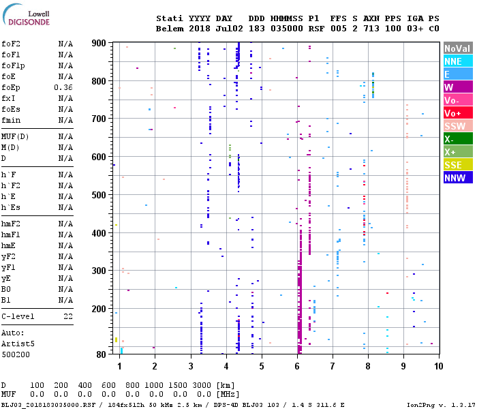Select the NoVal legend swatch
Viewport: 477px width, 409px height.
coord(458,48)
